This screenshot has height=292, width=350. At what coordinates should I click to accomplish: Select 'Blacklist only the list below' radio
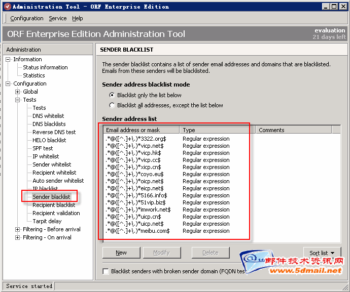click(x=112, y=95)
